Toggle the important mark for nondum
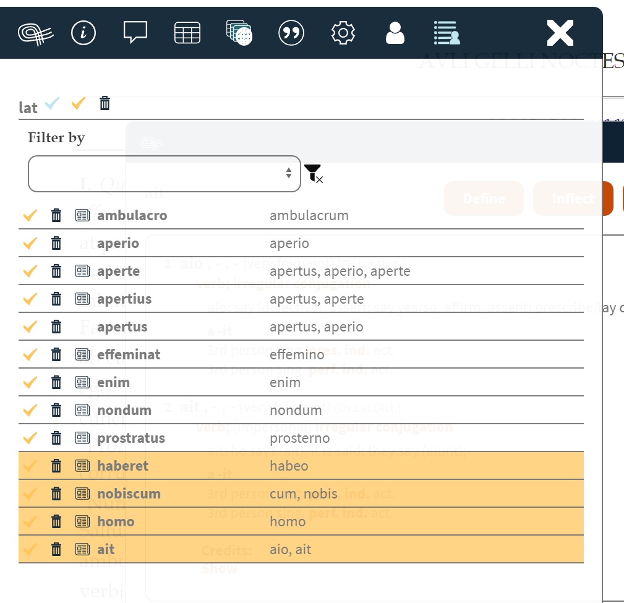Image resolution: width=624 pixels, height=603 pixels. click(29, 409)
